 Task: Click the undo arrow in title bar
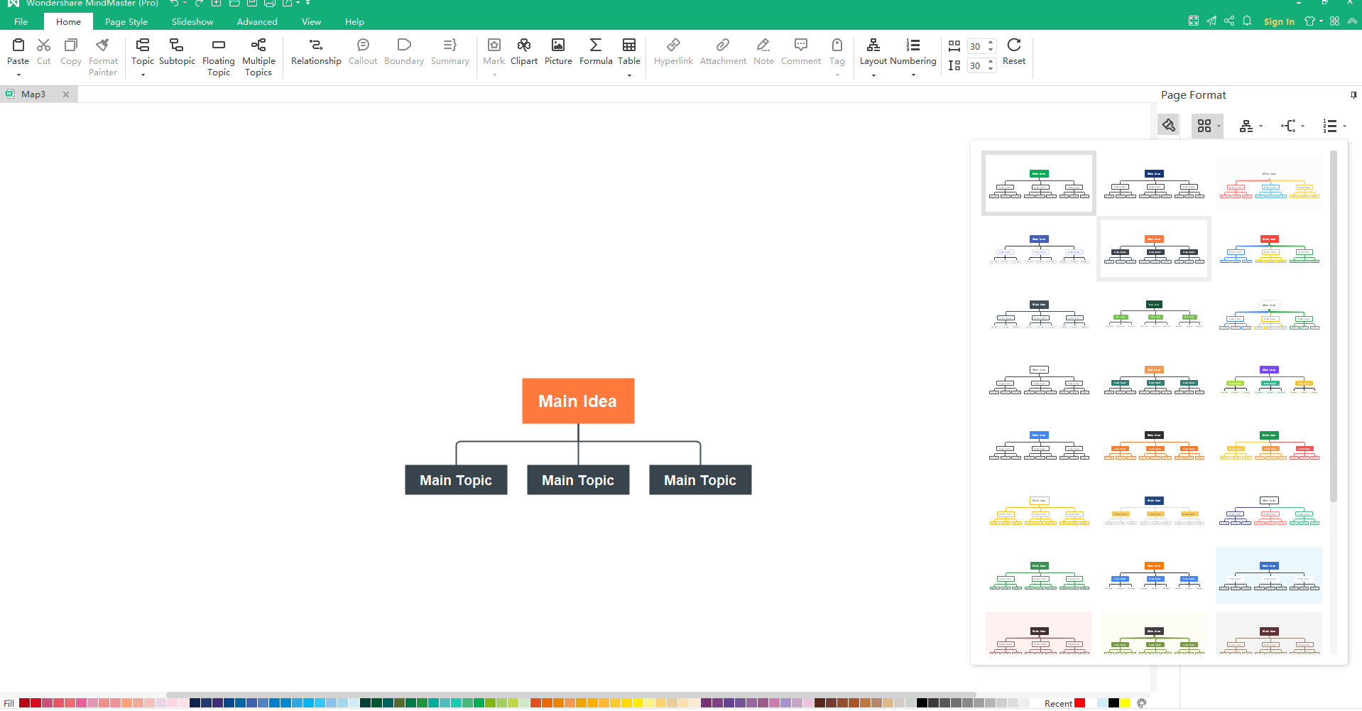click(174, 4)
